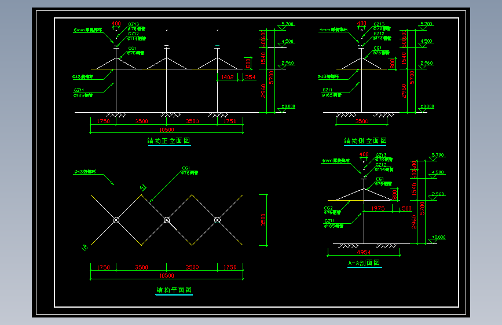Select the 1975 dimension in section A-A
The height and width of the screenshot is (325, 502).
tap(378, 208)
